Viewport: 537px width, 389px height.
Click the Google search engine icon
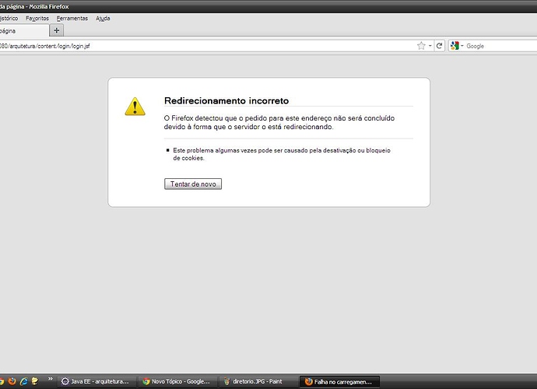click(455, 46)
